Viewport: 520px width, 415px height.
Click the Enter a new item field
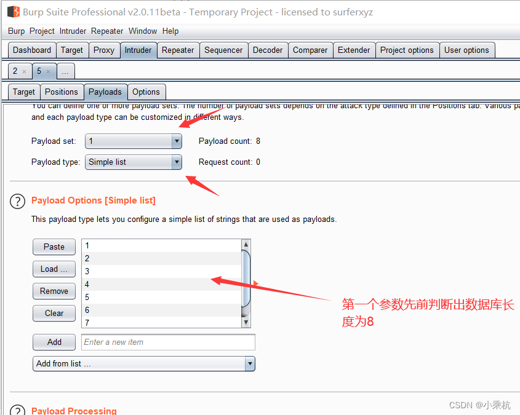coord(168,342)
